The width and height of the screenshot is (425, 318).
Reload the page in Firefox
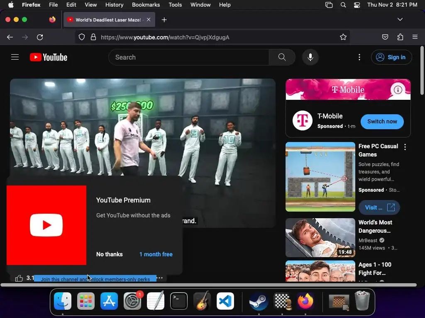point(40,37)
